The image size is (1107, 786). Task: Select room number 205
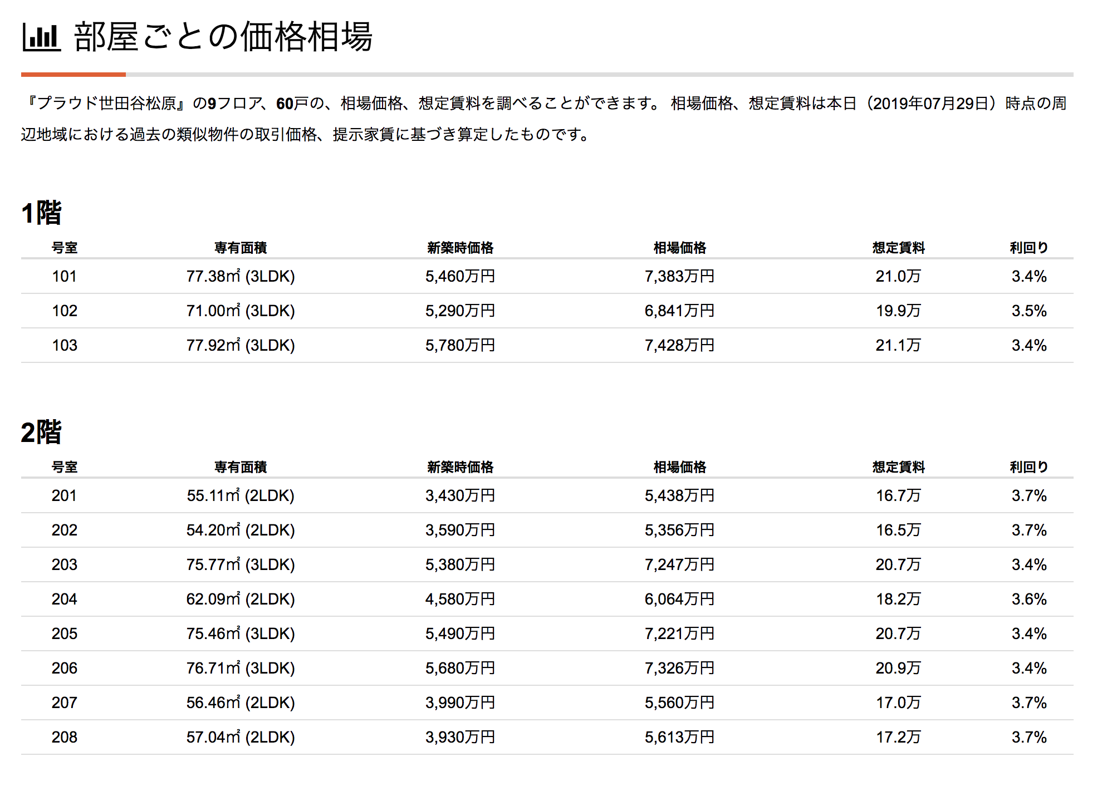coord(64,633)
